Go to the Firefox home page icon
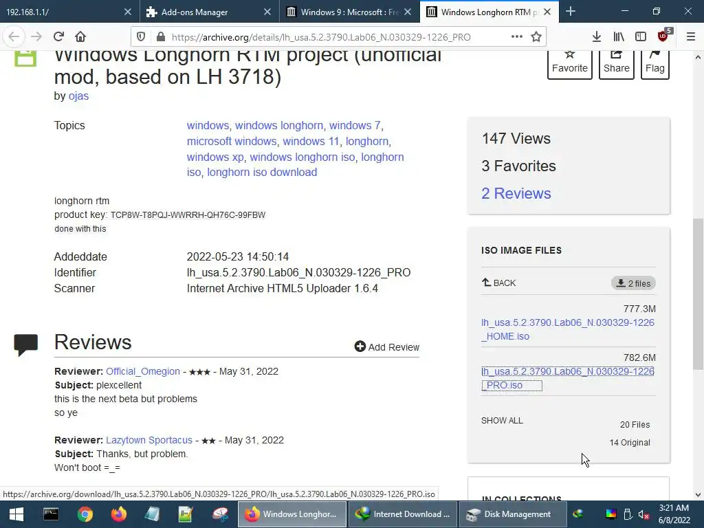This screenshot has height=528, width=704. click(x=80, y=36)
